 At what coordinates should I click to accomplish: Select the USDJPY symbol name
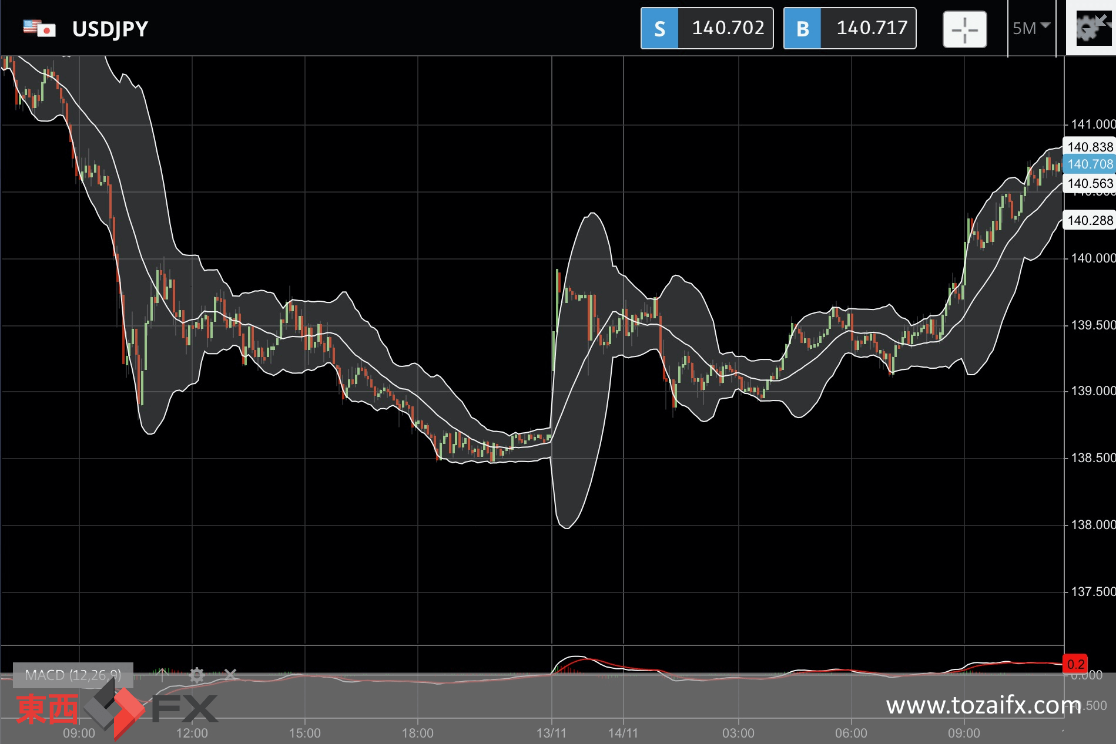(110, 29)
